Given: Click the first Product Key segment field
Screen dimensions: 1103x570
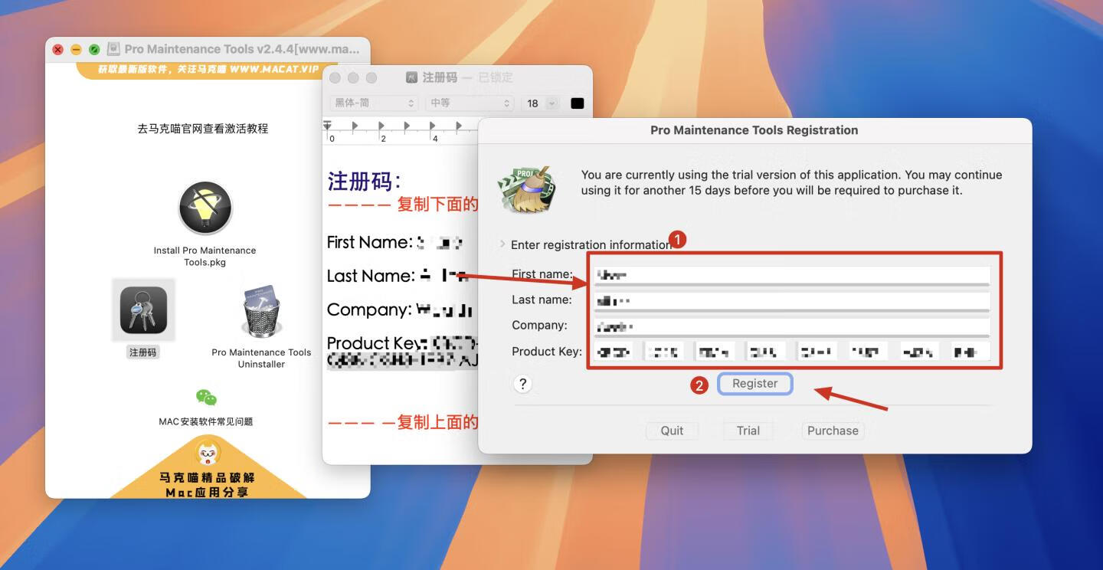Looking at the screenshot, I should pyautogui.click(x=614, y=352).
